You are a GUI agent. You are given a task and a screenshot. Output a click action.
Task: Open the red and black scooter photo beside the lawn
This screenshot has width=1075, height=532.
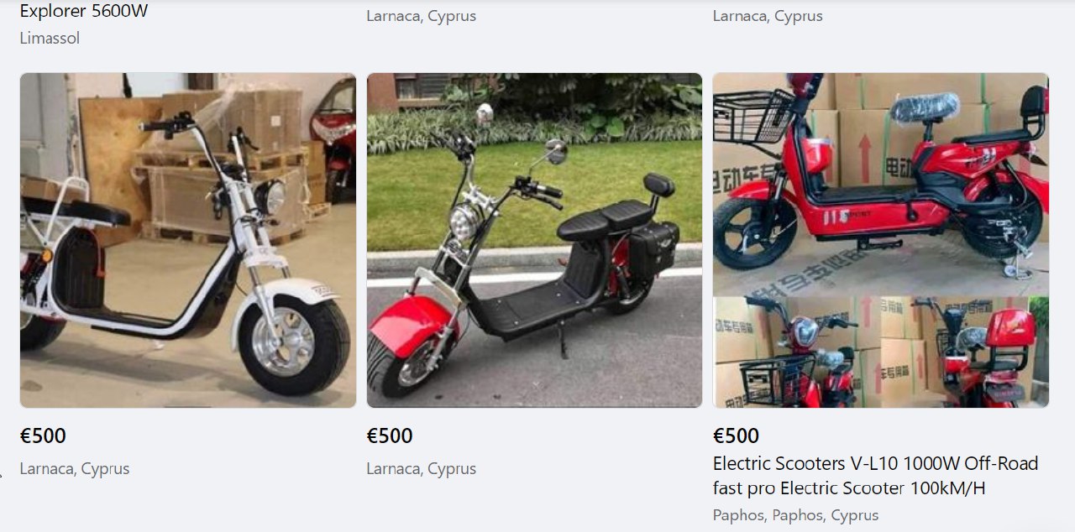534,240
